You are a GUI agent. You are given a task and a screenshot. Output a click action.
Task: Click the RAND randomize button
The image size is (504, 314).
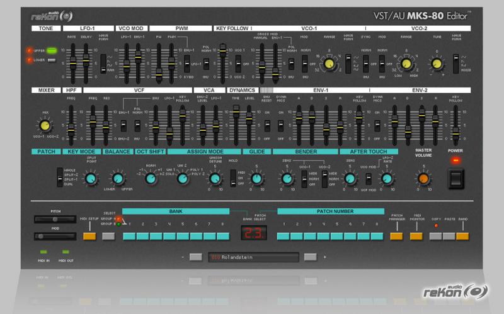tap(462, 237)
